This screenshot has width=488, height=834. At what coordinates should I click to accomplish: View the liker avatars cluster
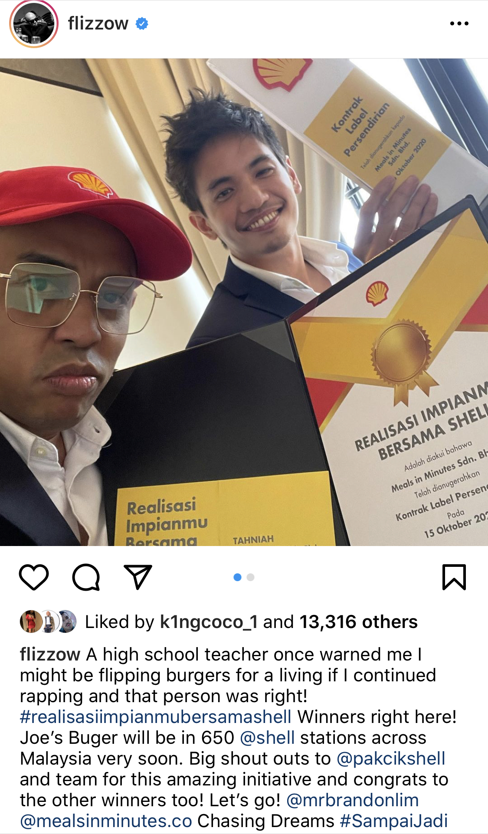coord(48,621)
